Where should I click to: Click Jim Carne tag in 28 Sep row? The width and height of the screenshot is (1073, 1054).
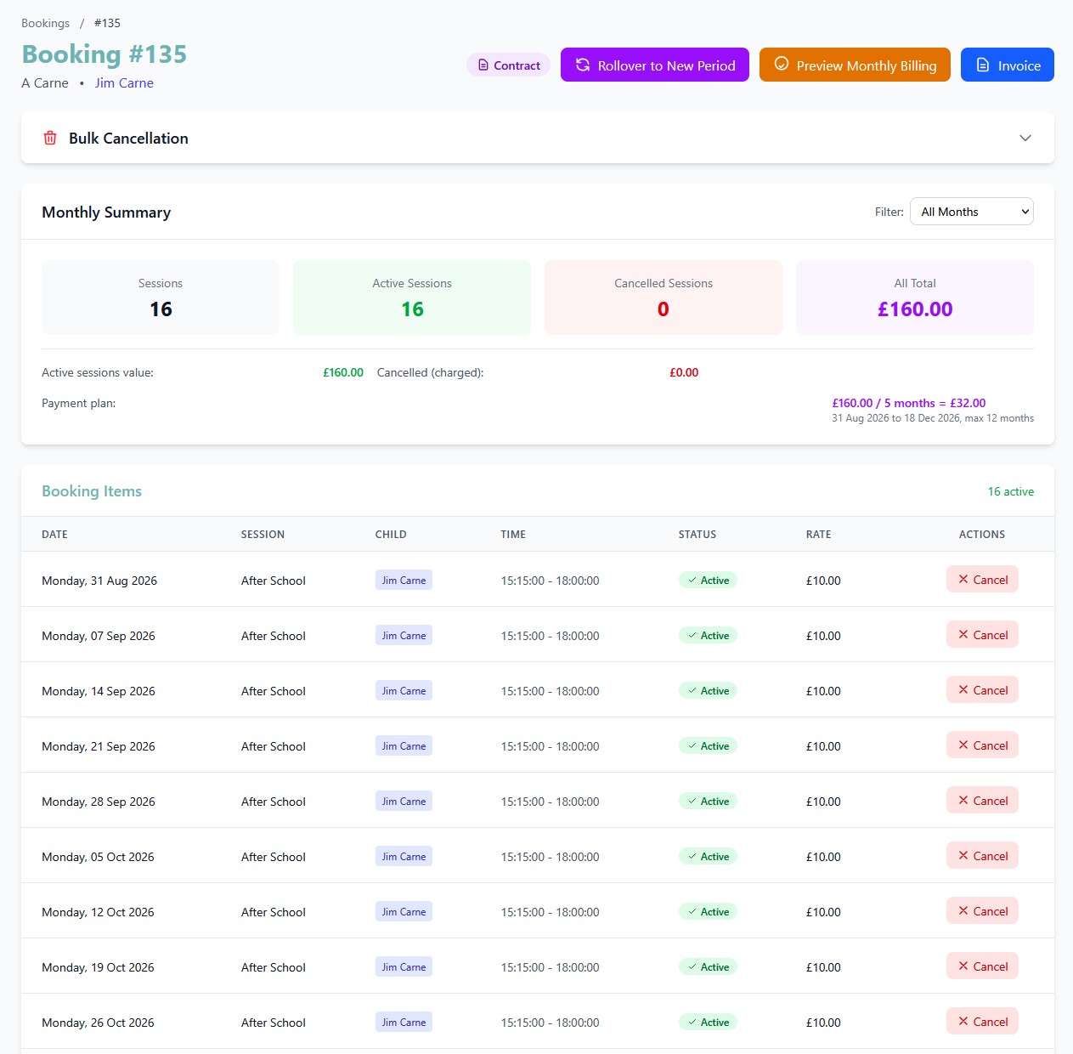coord(404,802)
